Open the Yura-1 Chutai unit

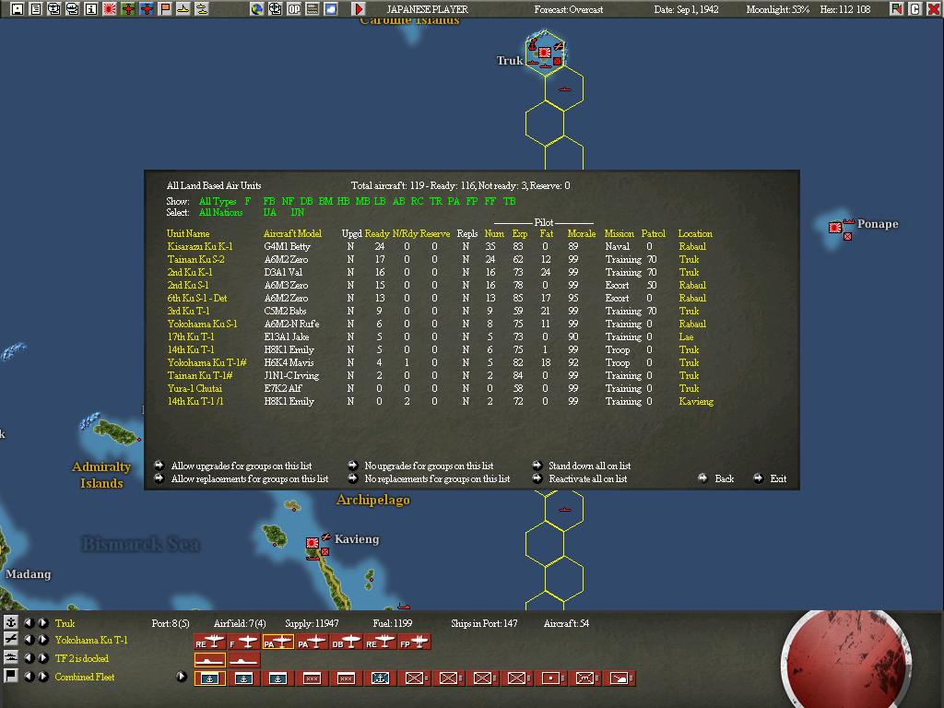[195, 388]
